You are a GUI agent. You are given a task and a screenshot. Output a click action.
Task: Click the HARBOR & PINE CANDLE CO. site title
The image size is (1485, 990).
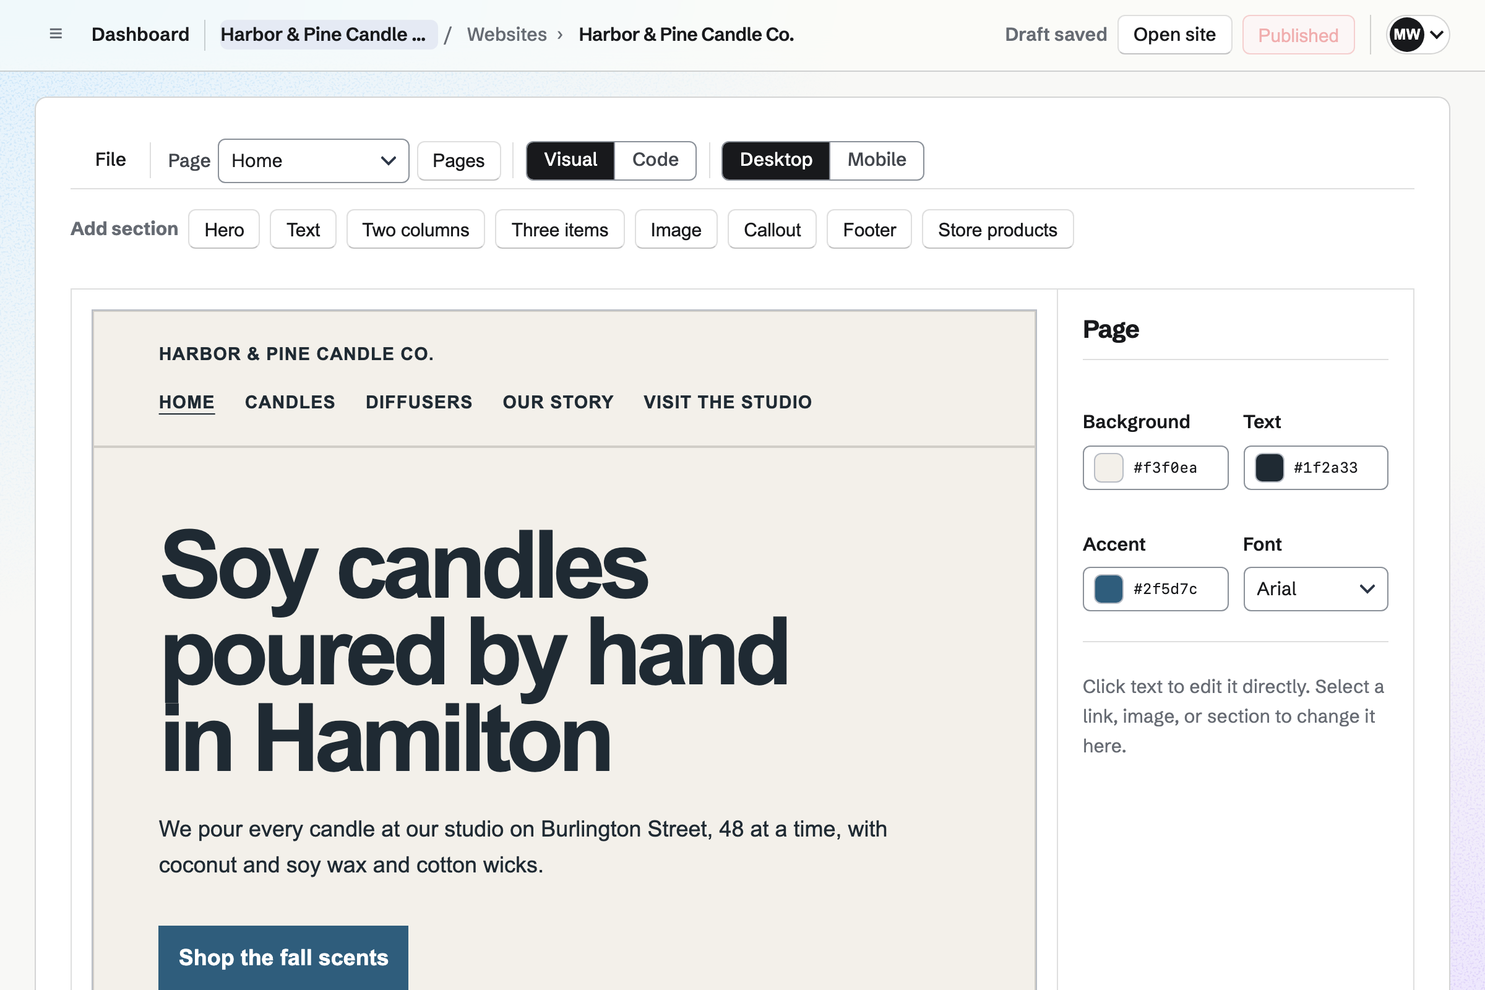(296, 353)
